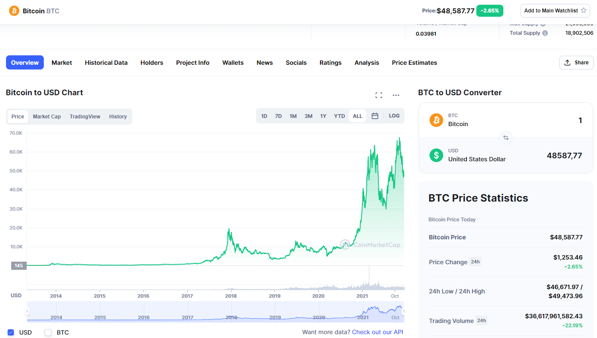Click the BTC amount field showing 1
Image resolution: width=597 pixels, height=338 pixels.
580,121
